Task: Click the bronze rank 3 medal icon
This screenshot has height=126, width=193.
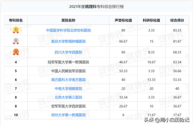Action: (x=16, y=52)
